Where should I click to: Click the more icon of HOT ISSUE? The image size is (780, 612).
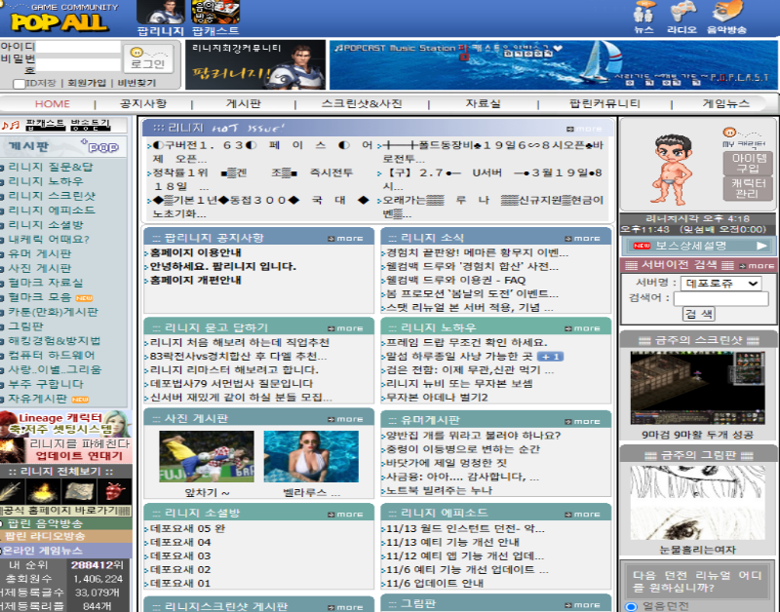[x=584, y=129]
